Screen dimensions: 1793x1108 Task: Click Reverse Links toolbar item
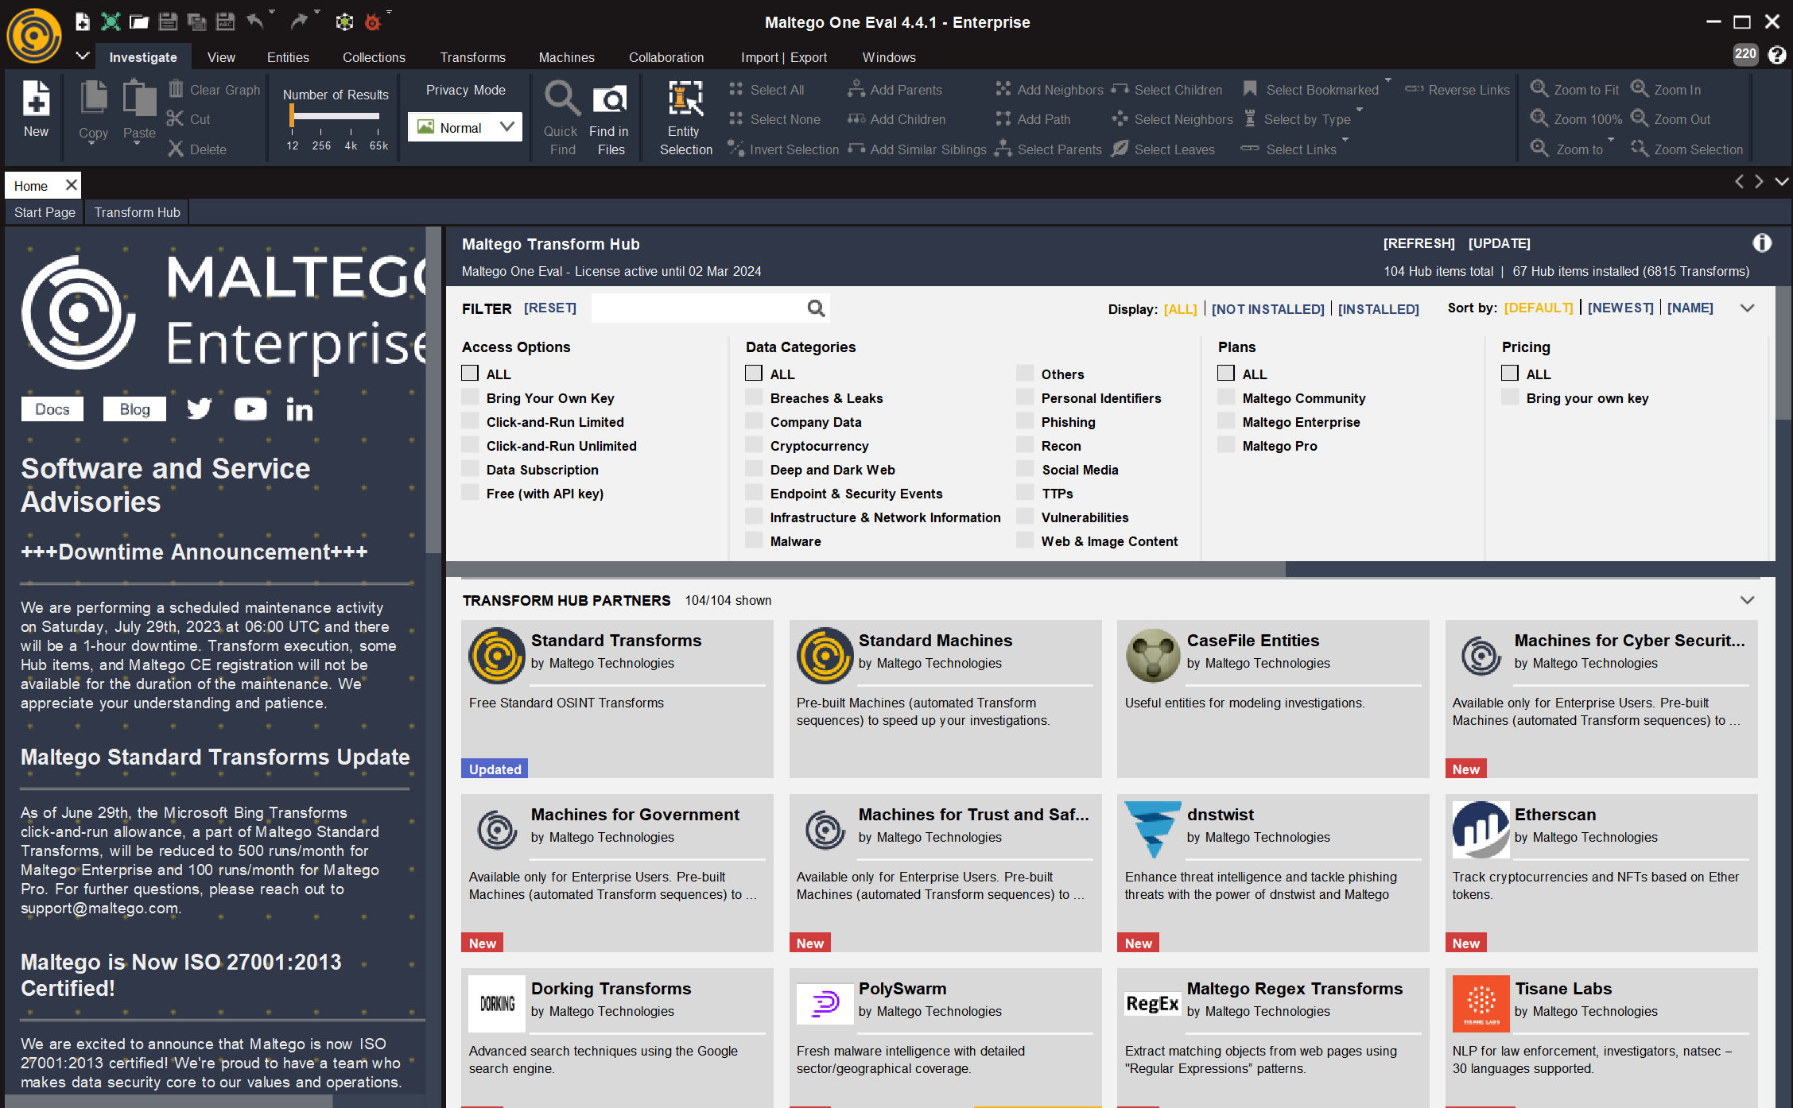coord(1457,90)
